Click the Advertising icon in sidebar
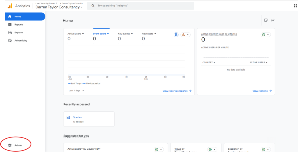The image size is (298, 152). coord(10,41)
